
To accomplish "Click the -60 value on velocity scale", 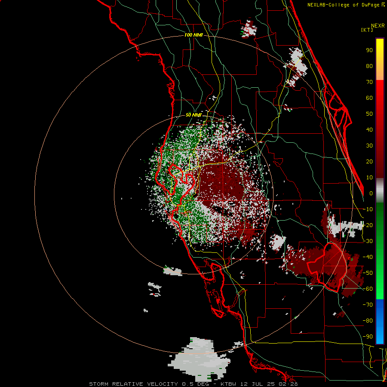I will pos(368,289).
